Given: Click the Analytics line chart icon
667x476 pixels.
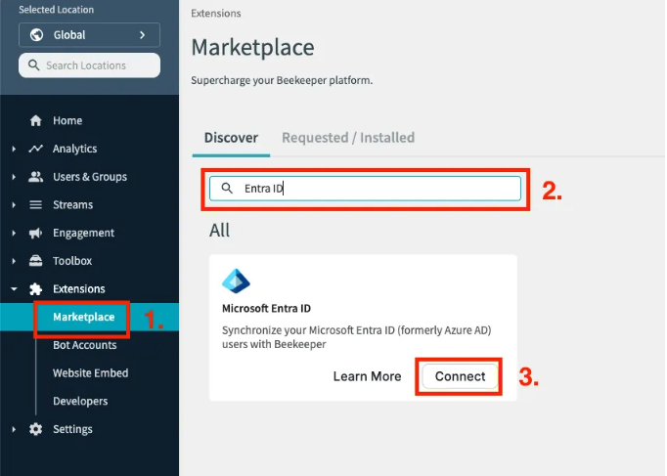Looking at the screenshot, I should coord(36,149).
